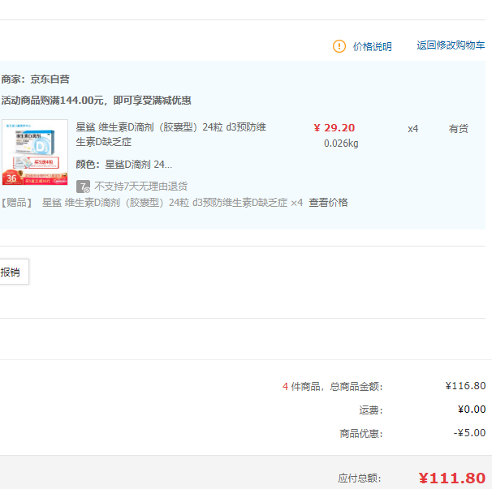Open the 星鲨 维生素D product thumbnail
The image size is (492, 489).
pos(35,152)
